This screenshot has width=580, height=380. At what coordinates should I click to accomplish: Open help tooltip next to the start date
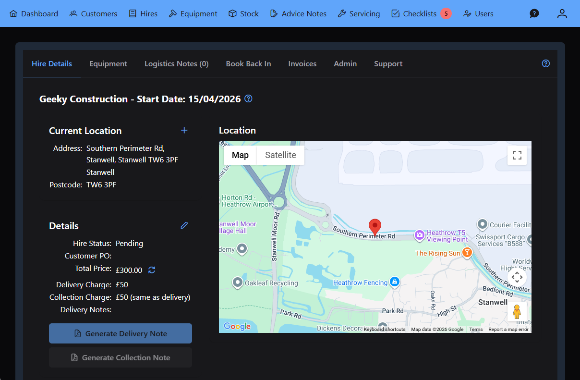coord(248,99)
